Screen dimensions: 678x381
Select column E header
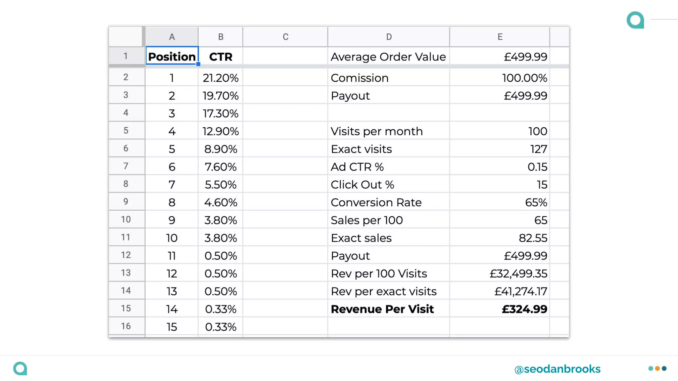click(500, 37)
